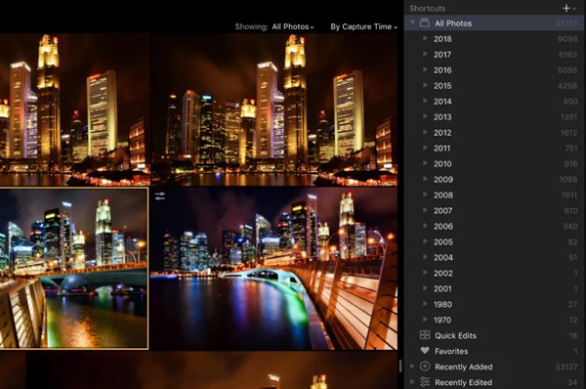Click the All Photos folder icon
Viewport: 586px width, 389px height.
pos(425,22)
